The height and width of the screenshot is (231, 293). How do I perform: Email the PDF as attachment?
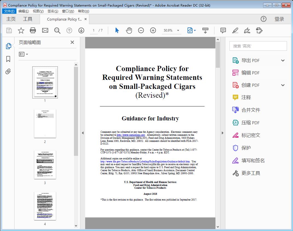[x=45, y=30]
